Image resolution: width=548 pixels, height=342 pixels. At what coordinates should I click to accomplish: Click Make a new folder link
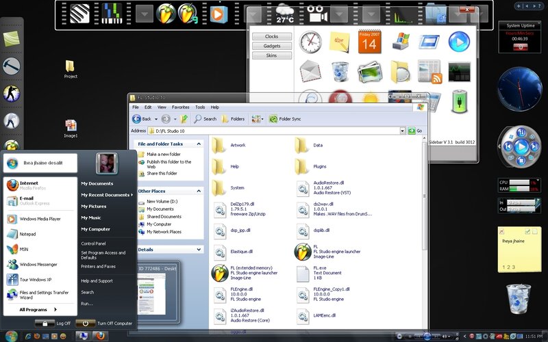(x=160, y=154)
